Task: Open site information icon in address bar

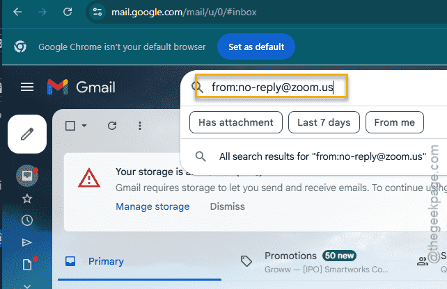Action: [x=97, y=12]
